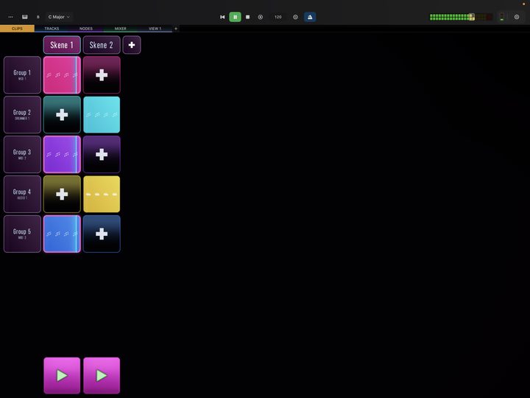Add clip to Group 1 Skene 2
This screenshot has height=398, width=530.
pyautogui.click(x=102, y=74)
